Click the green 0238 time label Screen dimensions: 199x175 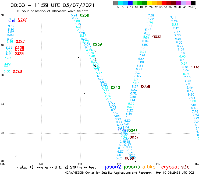pyautogui.click(x=84, y=15)
